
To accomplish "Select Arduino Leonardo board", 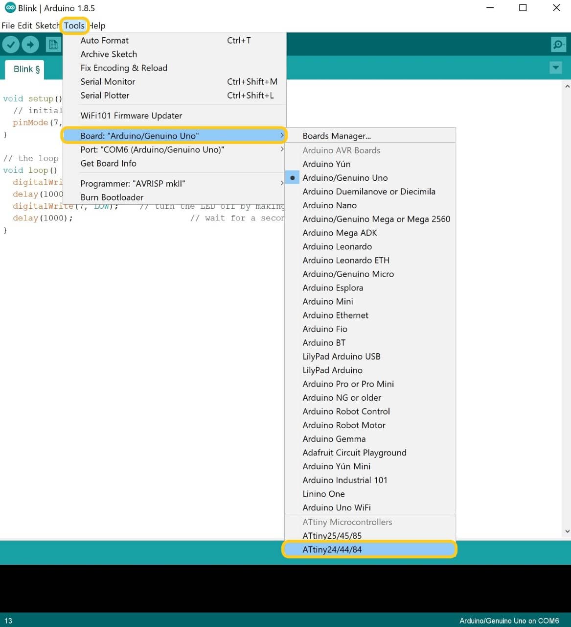I will pyautogui.click(x=370, y=246).
